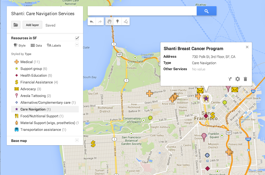Click the address value 730 Polk St
This screenshot has height=175, width=265.
tap(214, 57)
